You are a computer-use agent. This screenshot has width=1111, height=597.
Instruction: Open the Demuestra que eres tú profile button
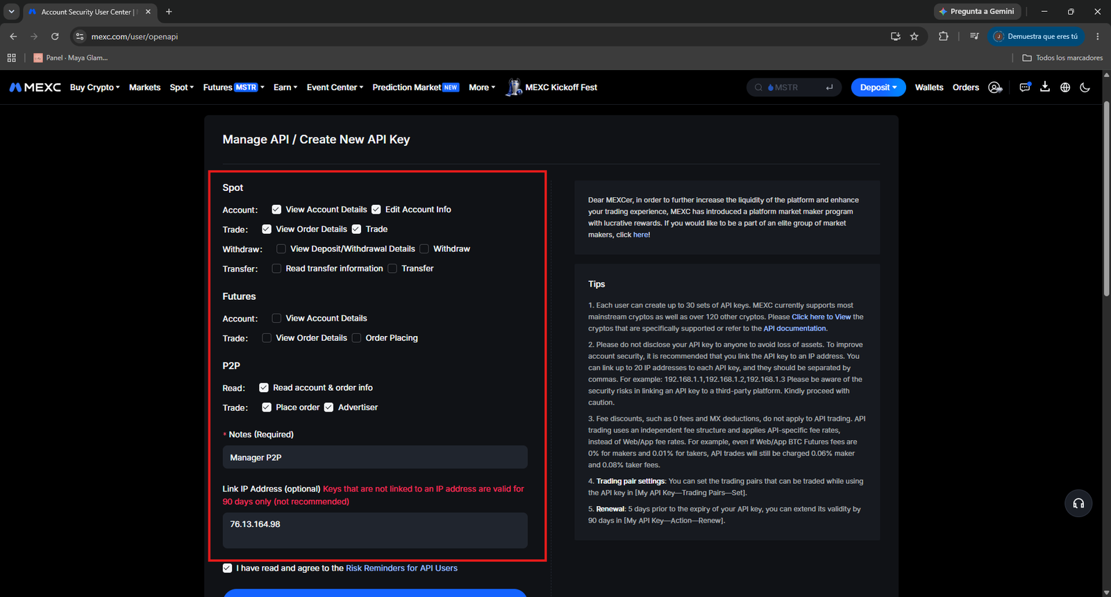click(x=1035, y=36)
